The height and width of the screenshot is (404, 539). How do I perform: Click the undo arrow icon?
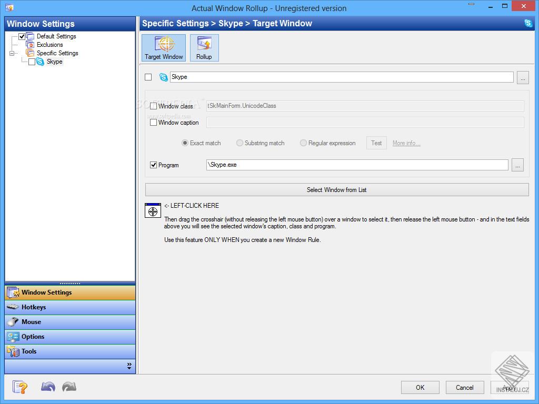point(48,387)
